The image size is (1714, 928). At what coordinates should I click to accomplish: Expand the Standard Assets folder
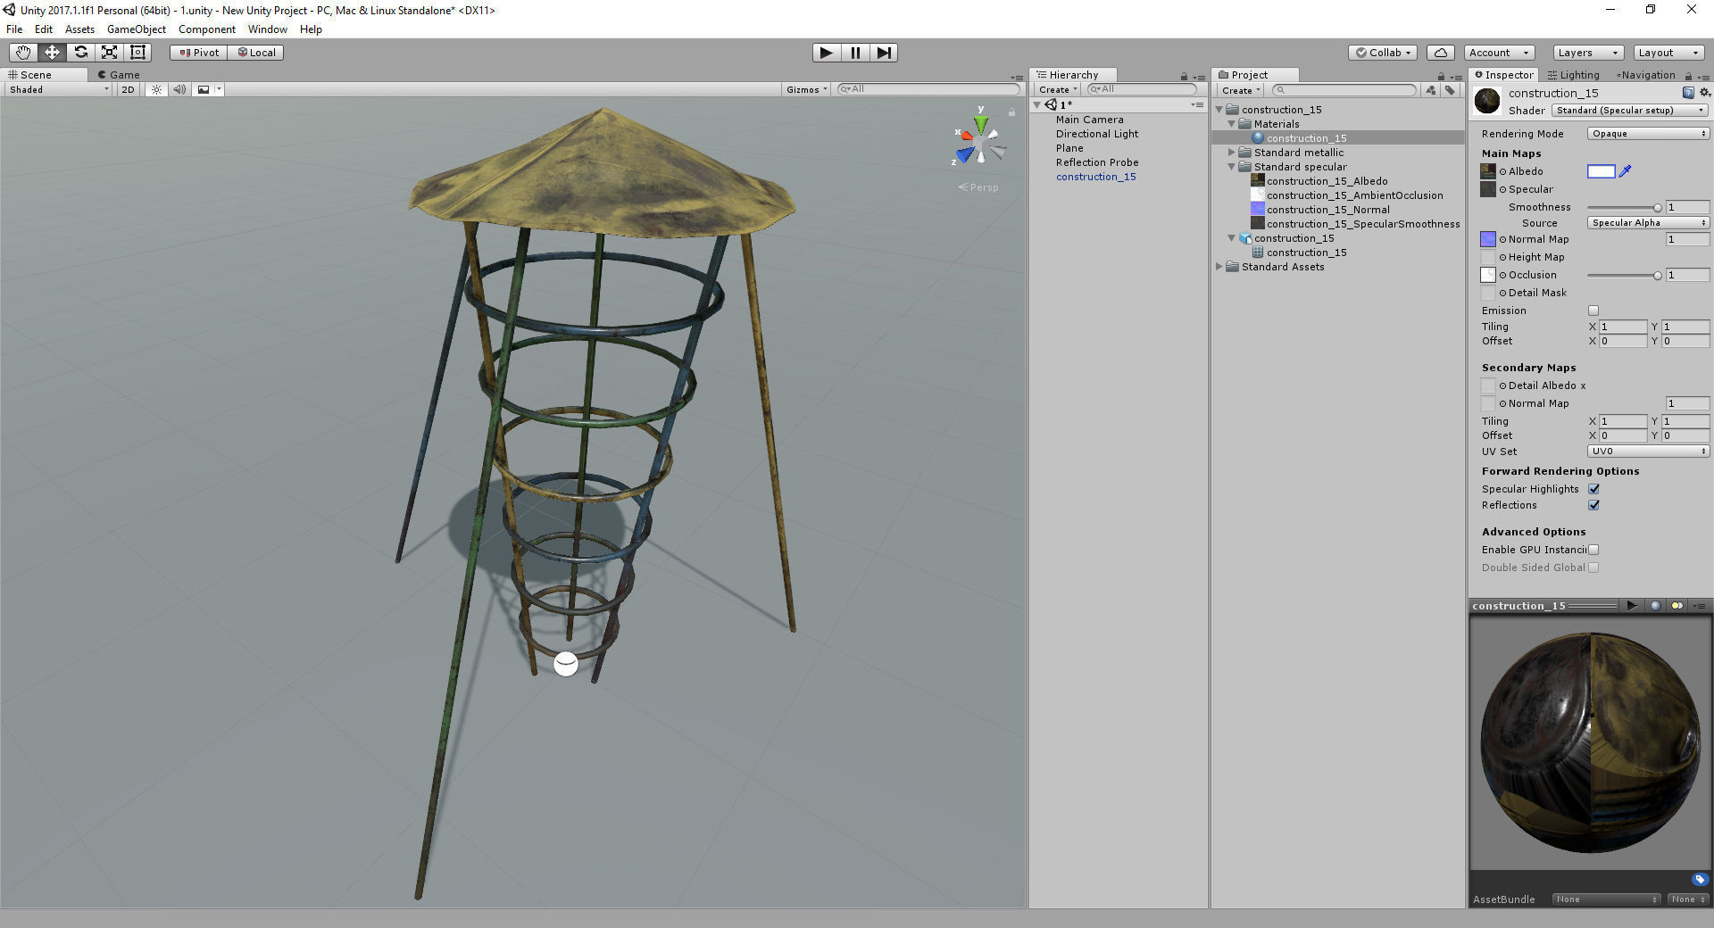coord(1219,267)
